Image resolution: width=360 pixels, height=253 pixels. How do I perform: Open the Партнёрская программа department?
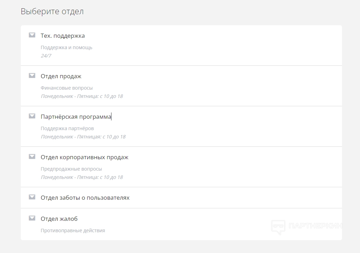[76, 117]
